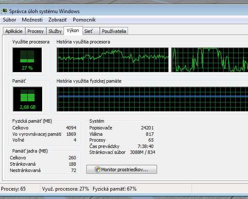
Task: Click the Nestránkovaná value 72
Action: click(x=74, y=170)
